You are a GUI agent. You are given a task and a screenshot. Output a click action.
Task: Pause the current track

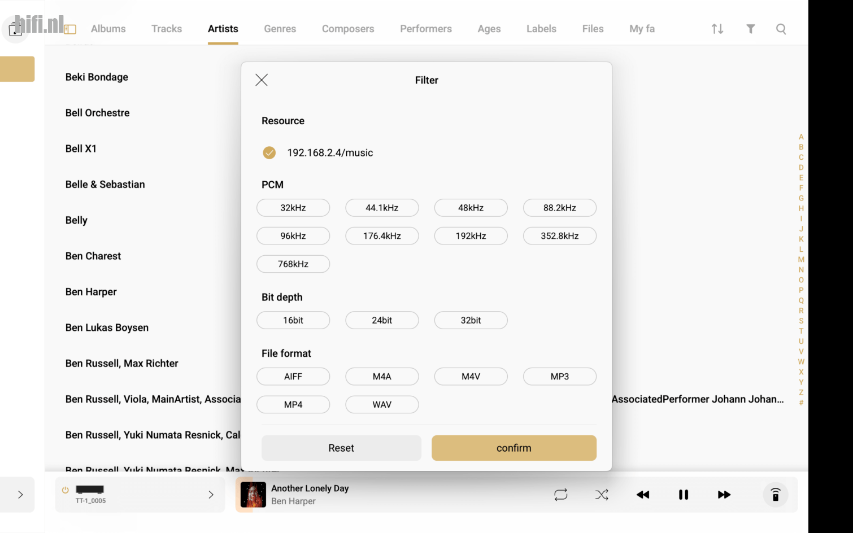pos(684,495)
